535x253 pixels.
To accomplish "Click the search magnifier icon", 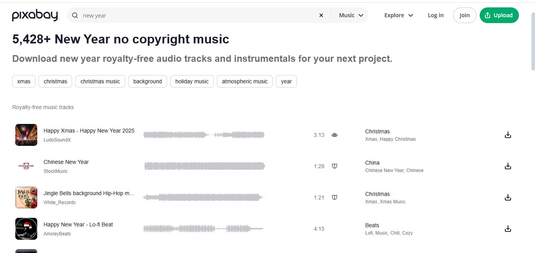I will pos(75,16).
